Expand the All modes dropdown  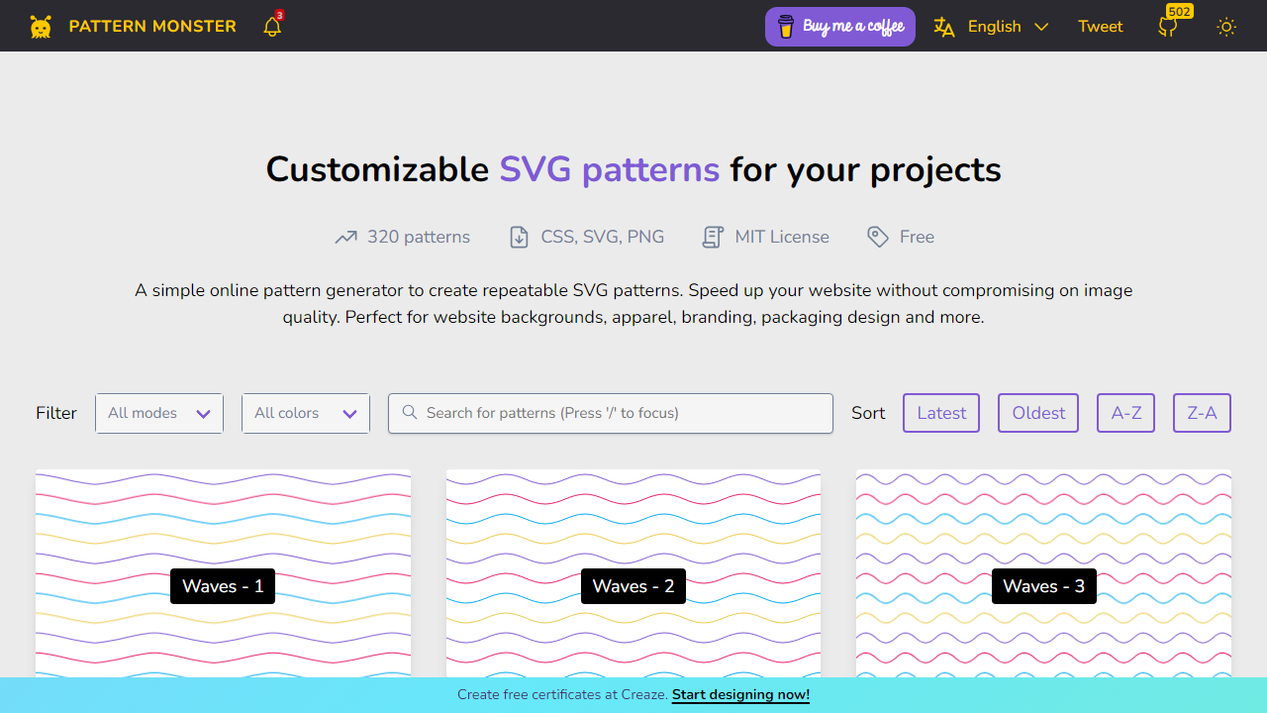click(159, 413)
